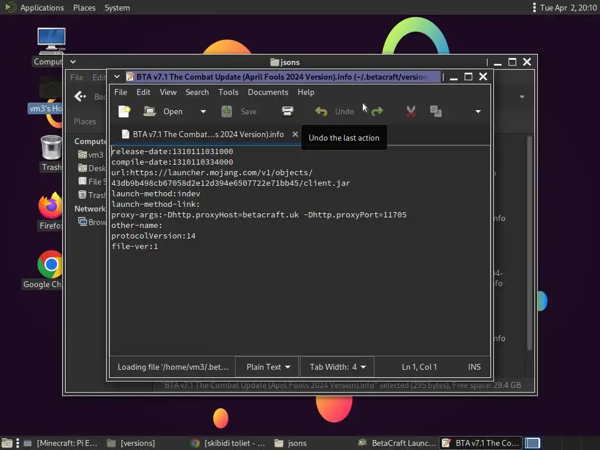The height and width of the screenshot is (450, 600).
Task: Open the System menu in top panel
Action: [117, 8]
